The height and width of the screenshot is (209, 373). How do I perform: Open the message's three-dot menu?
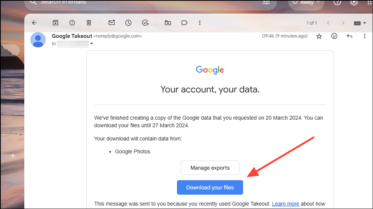[x=364, y=36]
